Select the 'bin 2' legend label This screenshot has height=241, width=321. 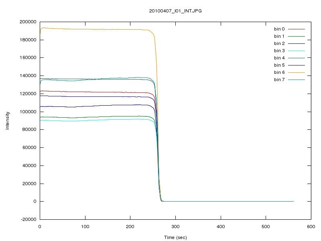(x=279, y=43)
